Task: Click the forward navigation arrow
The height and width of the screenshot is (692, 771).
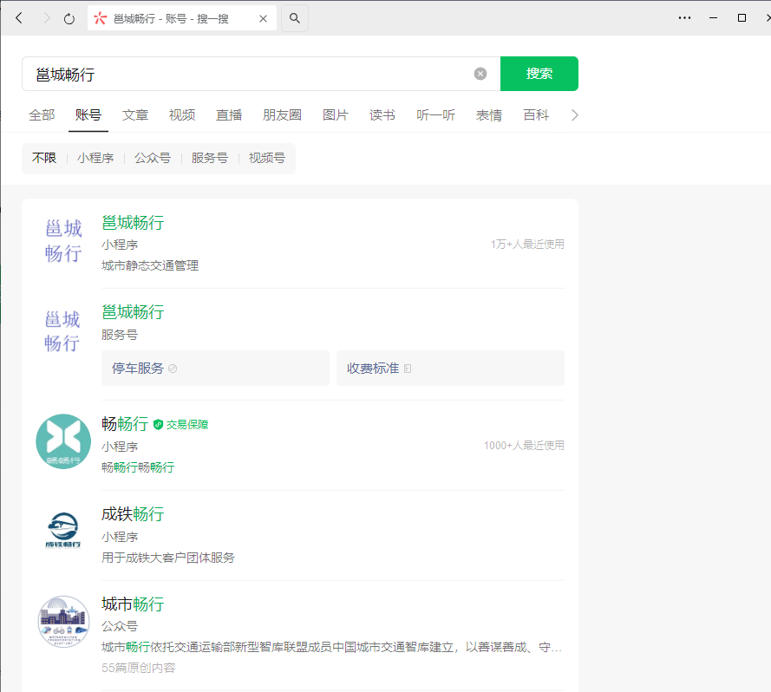Action: (x=47, y=18)
